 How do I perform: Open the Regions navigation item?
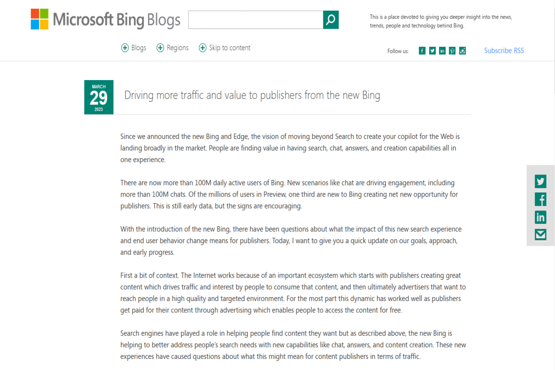click(x=178, y=48)
